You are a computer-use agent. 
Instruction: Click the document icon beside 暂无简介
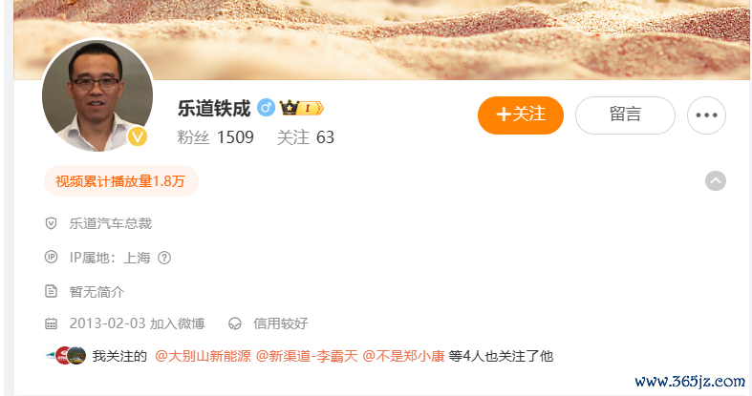coord(51,291)
